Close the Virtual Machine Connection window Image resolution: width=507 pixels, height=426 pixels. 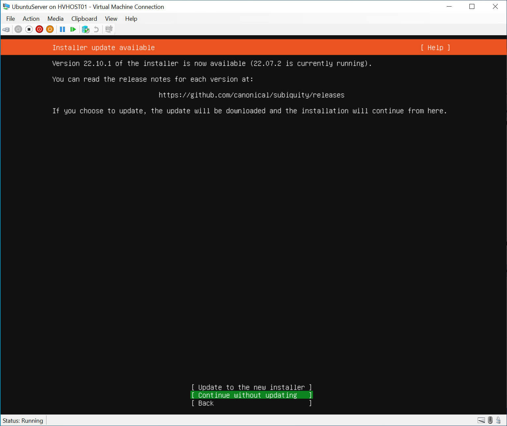pyautogui.click(x=495, y=7)
